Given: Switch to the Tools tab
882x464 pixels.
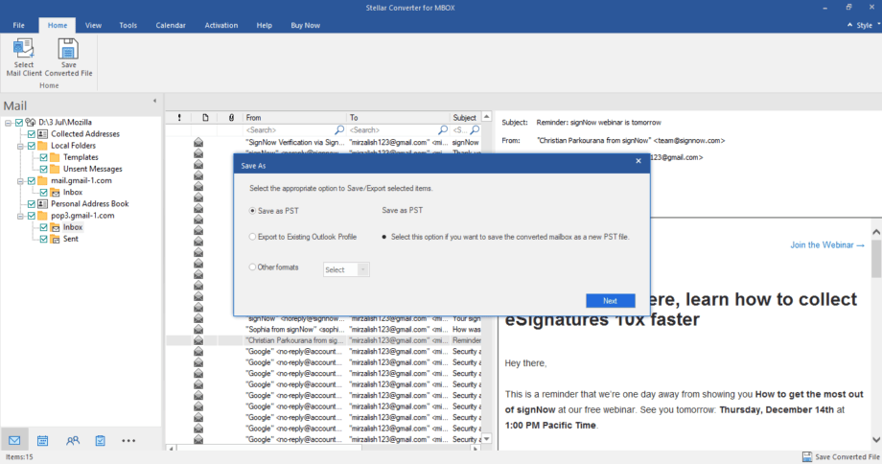Looking at the screenshot, I should pyautogui.click(x=128, y=25).
